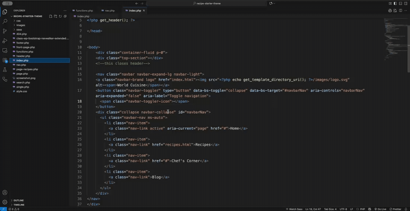Image resolution: width=410 pixels, height=211 pixels.
Task: Open style.css in the explorer
Action: (x=21, y=91)
